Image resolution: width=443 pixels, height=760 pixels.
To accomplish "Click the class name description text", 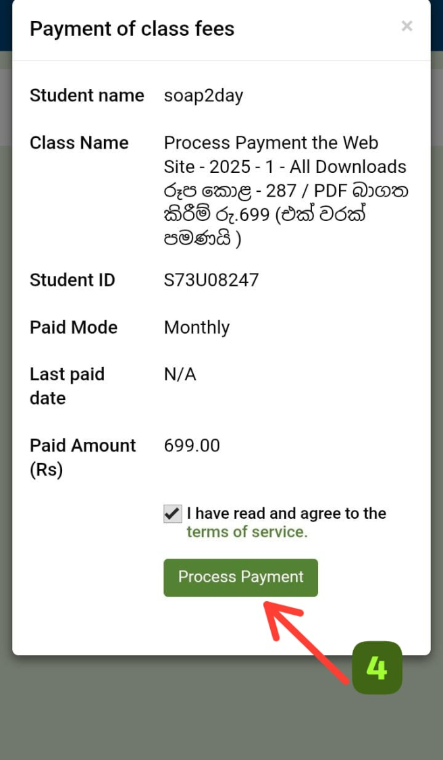I will (285, 191).
